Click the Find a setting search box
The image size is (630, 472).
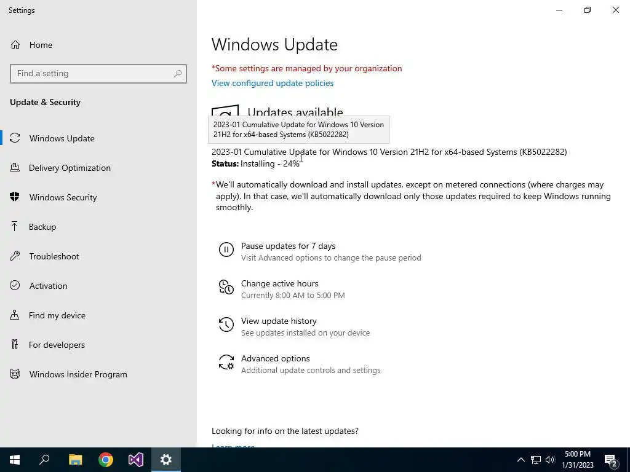[x=98, y=74]
